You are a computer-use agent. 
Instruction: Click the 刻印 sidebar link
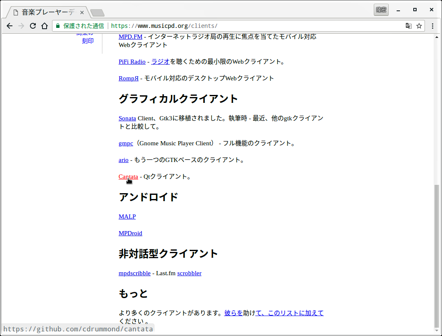pyautogui.click(x=88, y=41)
